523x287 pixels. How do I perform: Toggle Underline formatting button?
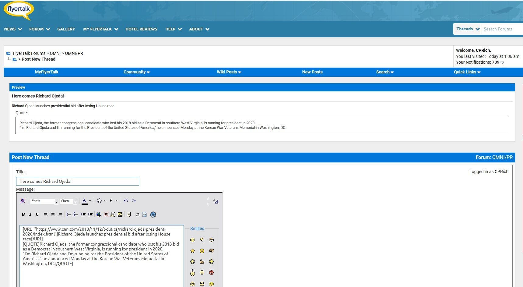[37, 214]
